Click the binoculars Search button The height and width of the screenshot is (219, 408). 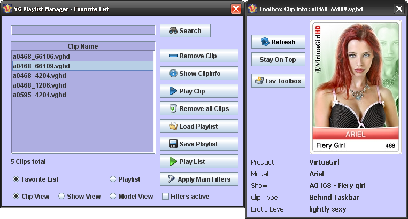coord(185,30)
